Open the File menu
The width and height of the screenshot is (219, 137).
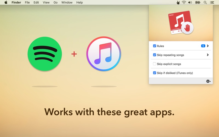(x=27, y=2)
